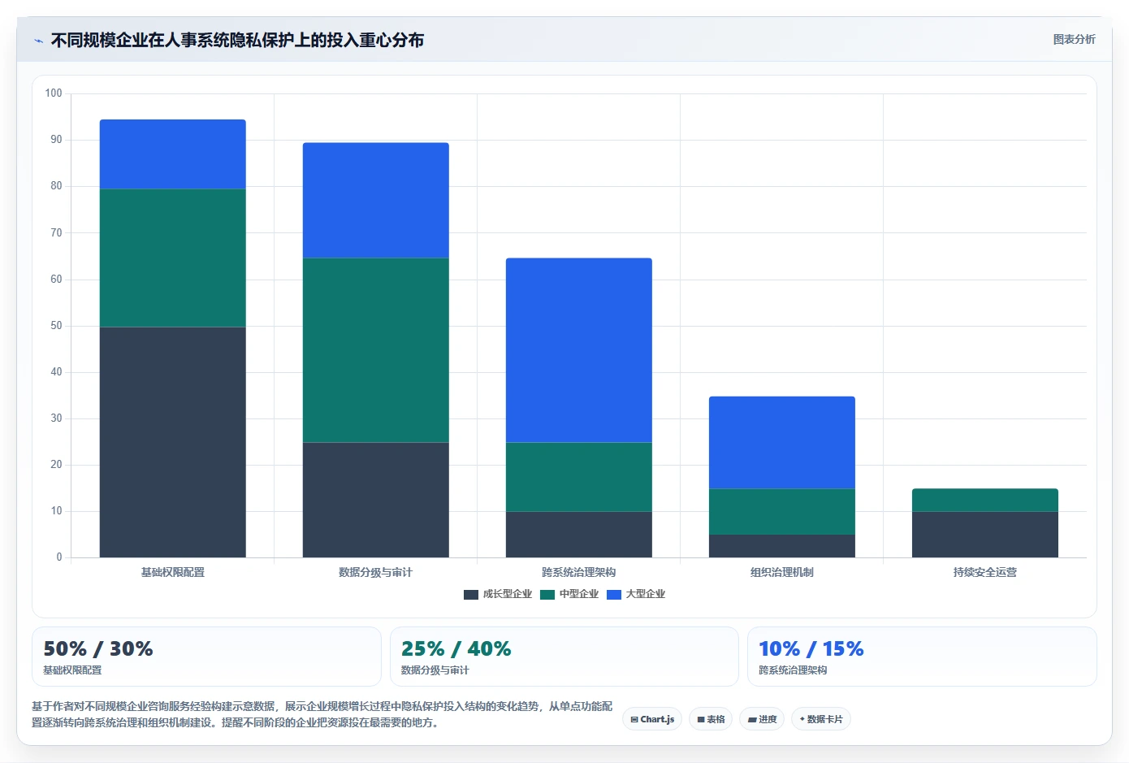Click the dark segment of 持续安全运营 bar
The height and width of the screenshot is (763, 1129).
point(985,535)
